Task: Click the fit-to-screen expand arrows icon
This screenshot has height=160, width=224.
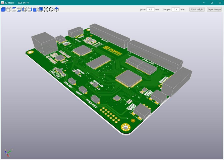Action: (x=46, y=9)
